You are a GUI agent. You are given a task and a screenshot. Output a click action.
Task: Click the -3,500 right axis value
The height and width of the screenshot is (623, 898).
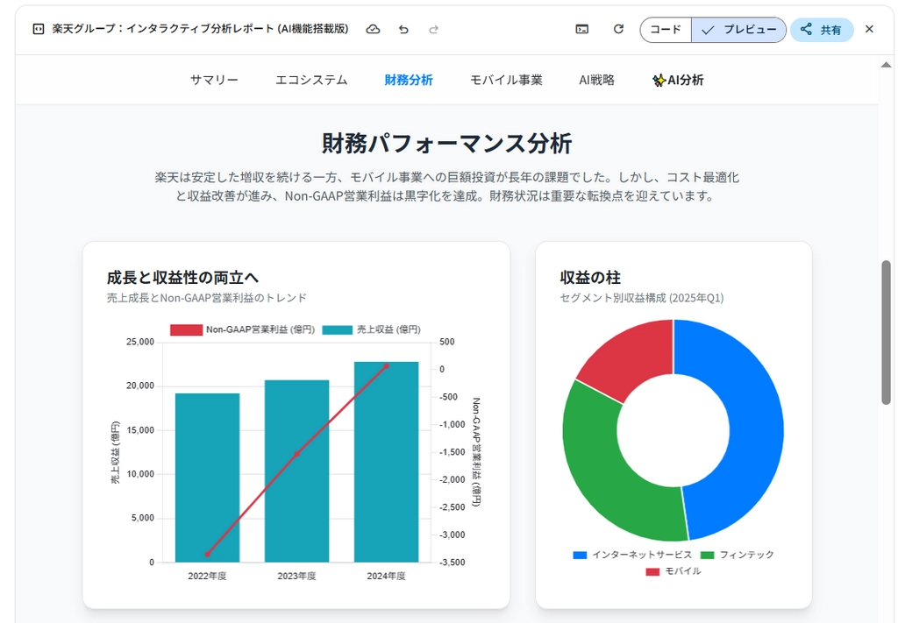(453, 563)
